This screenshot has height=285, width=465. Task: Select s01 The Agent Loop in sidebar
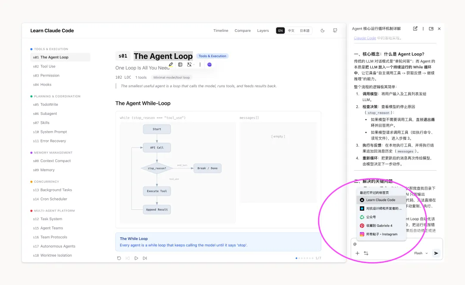[x=60, y=57]
